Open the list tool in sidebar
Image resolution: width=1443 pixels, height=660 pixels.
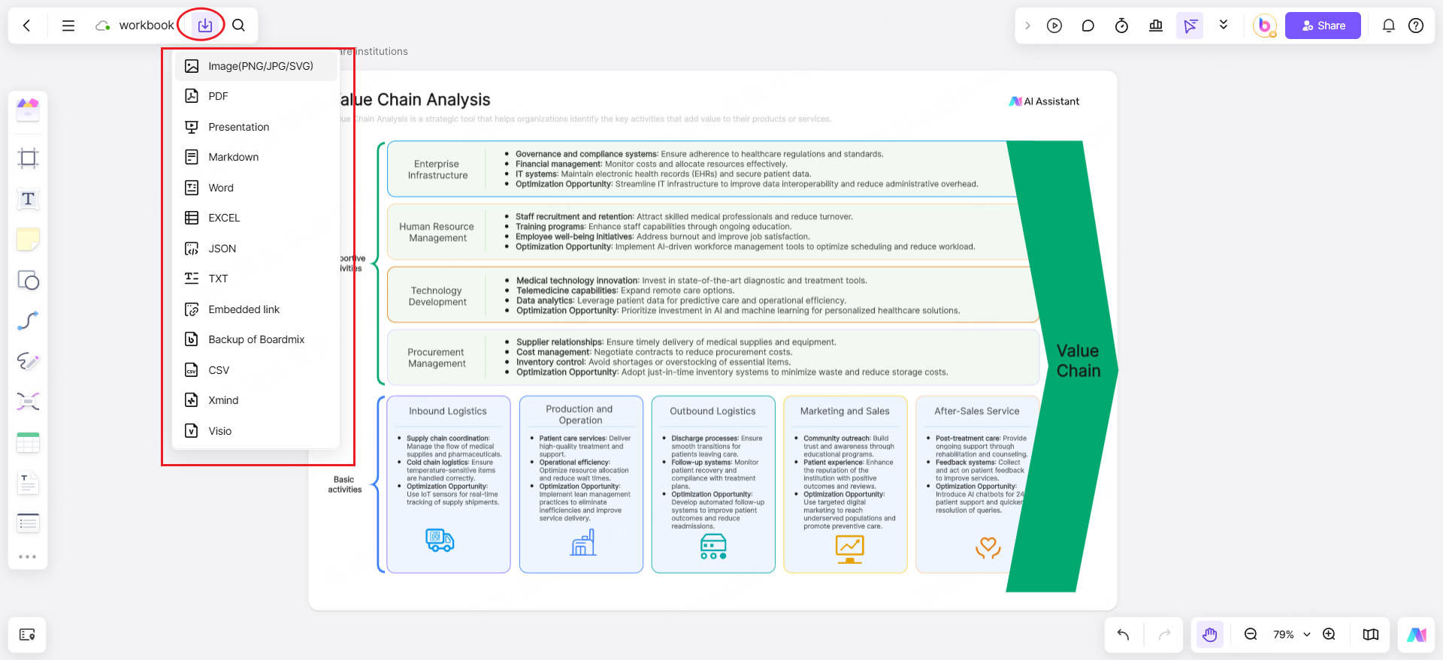tap(28, 523)
